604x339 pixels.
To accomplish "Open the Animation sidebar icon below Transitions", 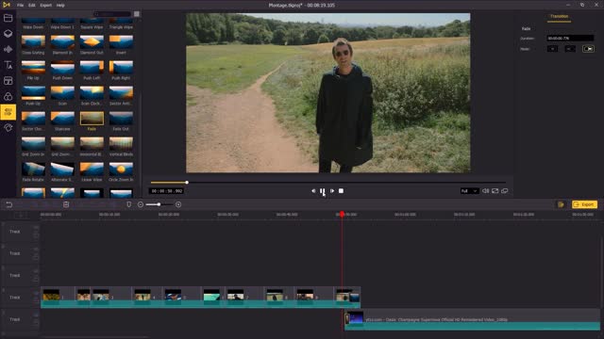I will coord(8,128).
